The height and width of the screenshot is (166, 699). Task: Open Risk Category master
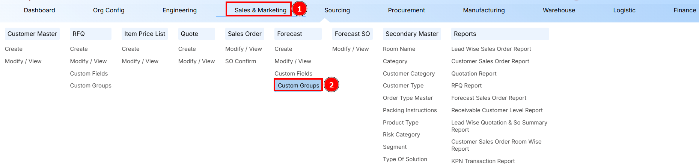click(401, 135)
